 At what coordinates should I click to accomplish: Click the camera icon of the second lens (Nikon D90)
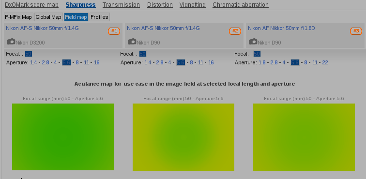[132, 42]
